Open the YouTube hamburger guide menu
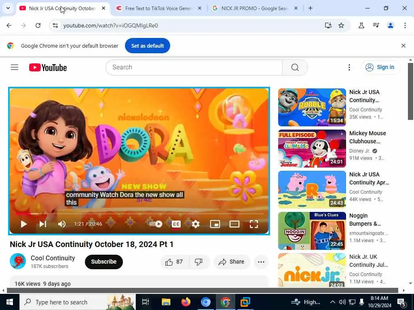 pyautogui.click(x=15, y=67)
